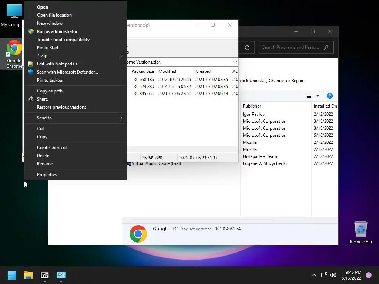Screen dimensions: 379x284
Task: Refresh the Programs and Features window
Action: [247, 48]
